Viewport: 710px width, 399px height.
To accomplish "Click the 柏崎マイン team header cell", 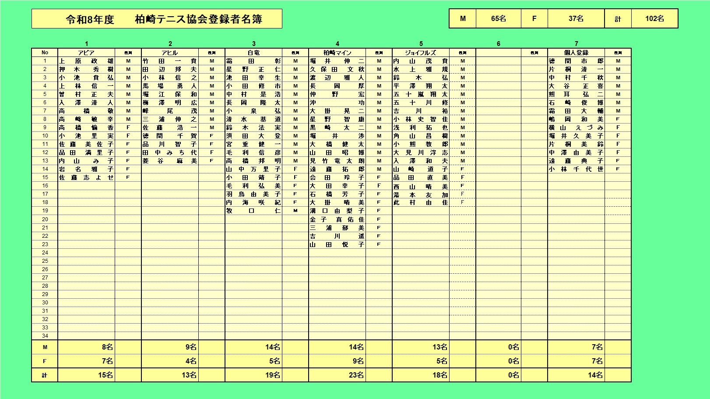I will [x=337, y=53].
